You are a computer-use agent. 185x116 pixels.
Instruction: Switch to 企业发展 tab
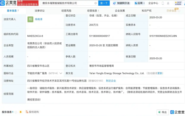(120, 11)
